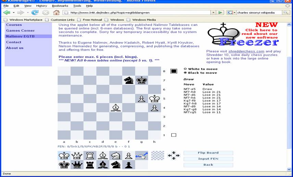Go to Firefox home page icon
Viewport: 293px width, 177px height.
56,13
